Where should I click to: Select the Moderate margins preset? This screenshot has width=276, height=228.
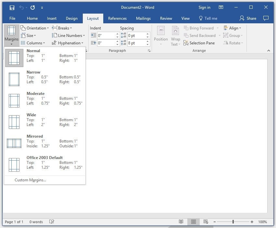click(x=45, y=101)
